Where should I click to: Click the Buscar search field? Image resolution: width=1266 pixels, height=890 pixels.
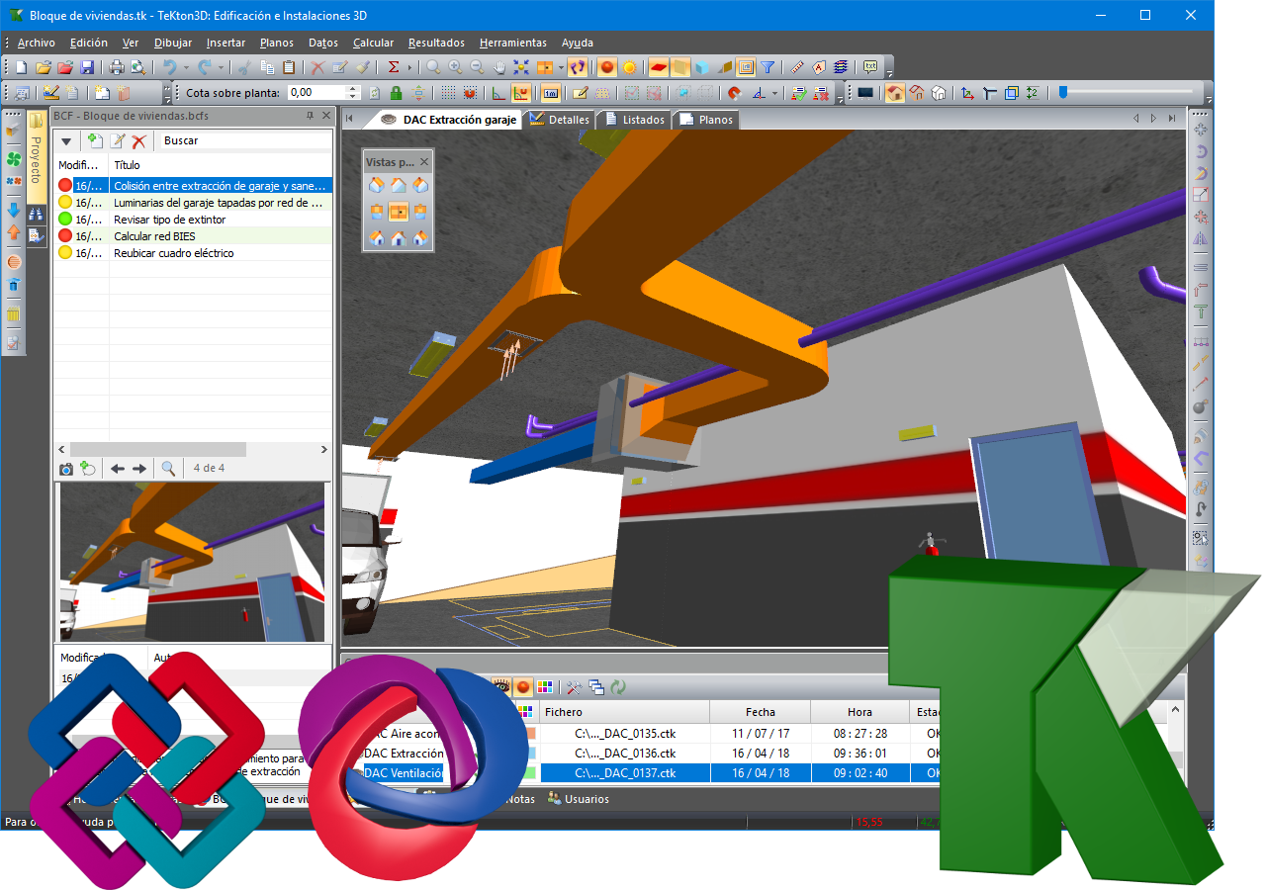coord(245,140)
